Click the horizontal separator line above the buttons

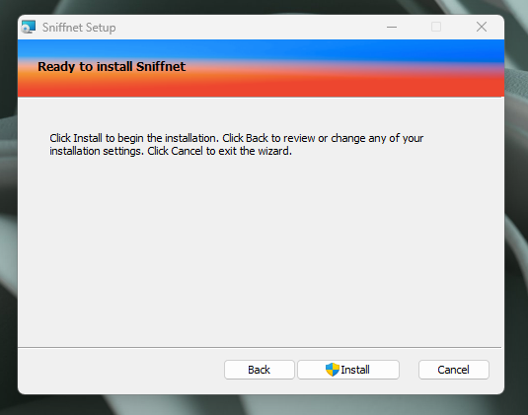pyautogui.click(x=260, y=347)
